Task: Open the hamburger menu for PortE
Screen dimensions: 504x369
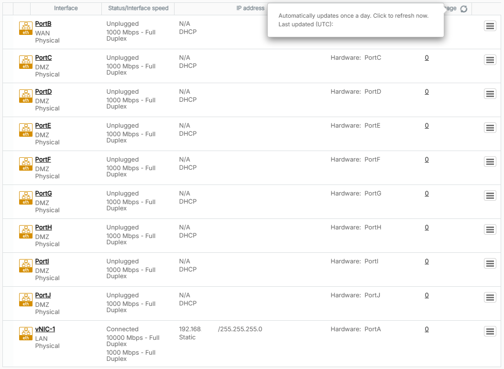Action: [490, 128]
